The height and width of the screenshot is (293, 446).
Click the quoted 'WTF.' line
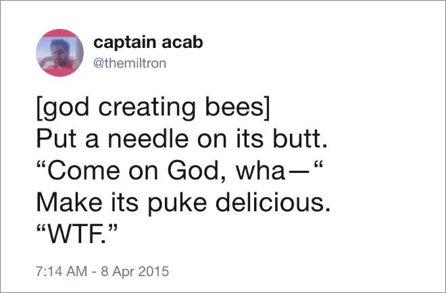tap(77, 234)
